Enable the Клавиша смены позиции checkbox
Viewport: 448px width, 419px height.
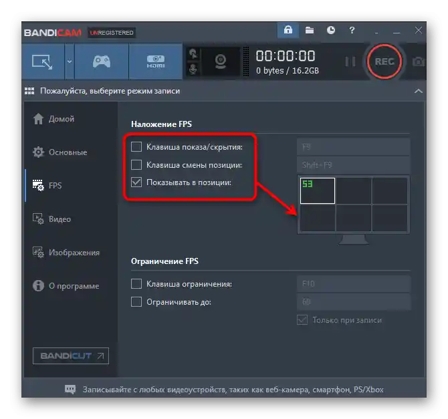coord(136,165)
